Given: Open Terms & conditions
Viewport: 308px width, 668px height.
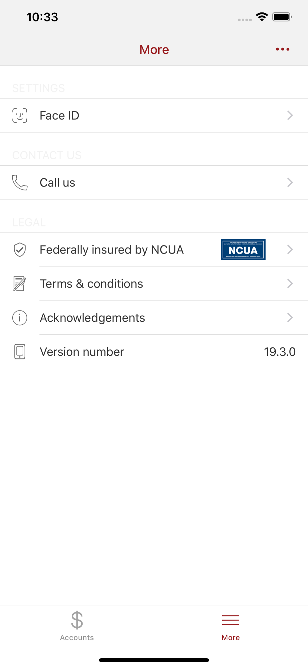Looking at the screenshot, I should (91, 284).
